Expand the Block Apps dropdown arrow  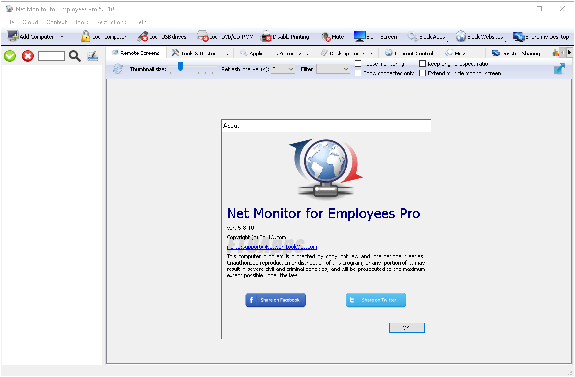click(x=448, y=41)
